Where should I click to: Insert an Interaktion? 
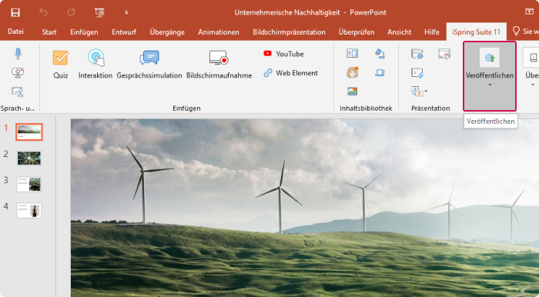95,65
